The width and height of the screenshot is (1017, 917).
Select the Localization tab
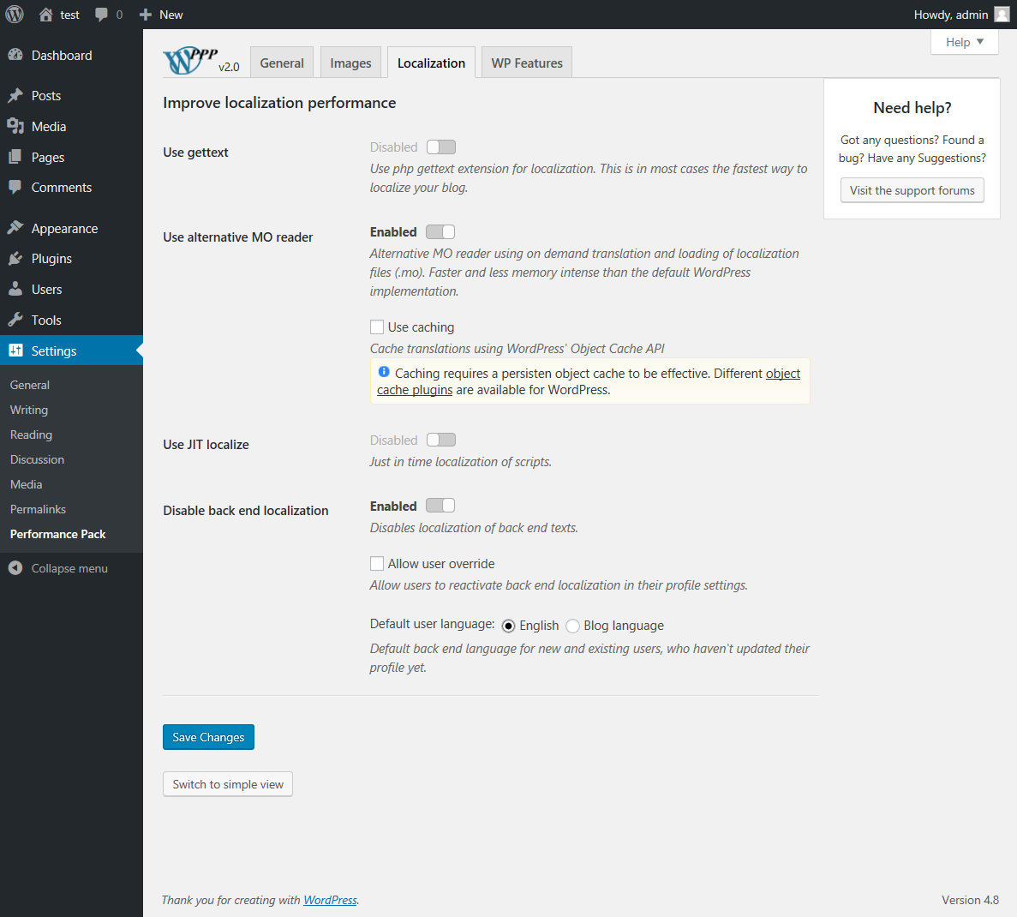click(x=431, y=63)
